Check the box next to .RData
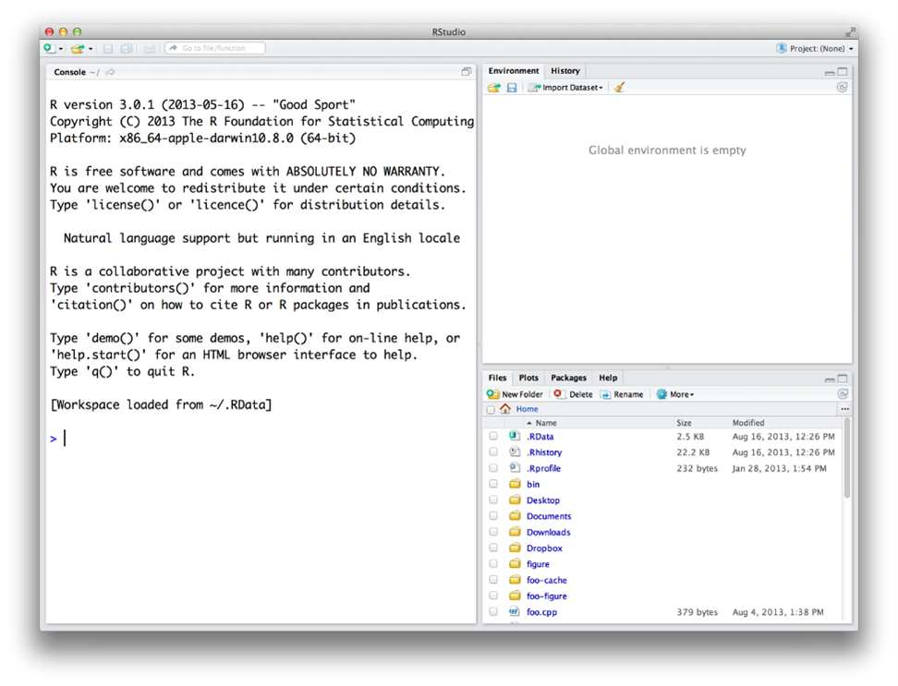Screen dimensions: 898x686 coord(493,437)
